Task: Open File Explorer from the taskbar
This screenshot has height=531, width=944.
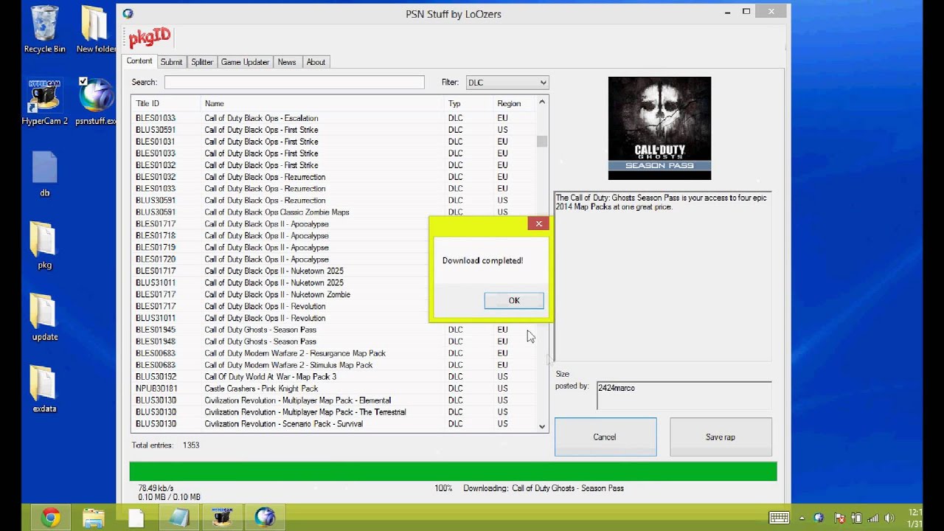Action: point(94,518)
